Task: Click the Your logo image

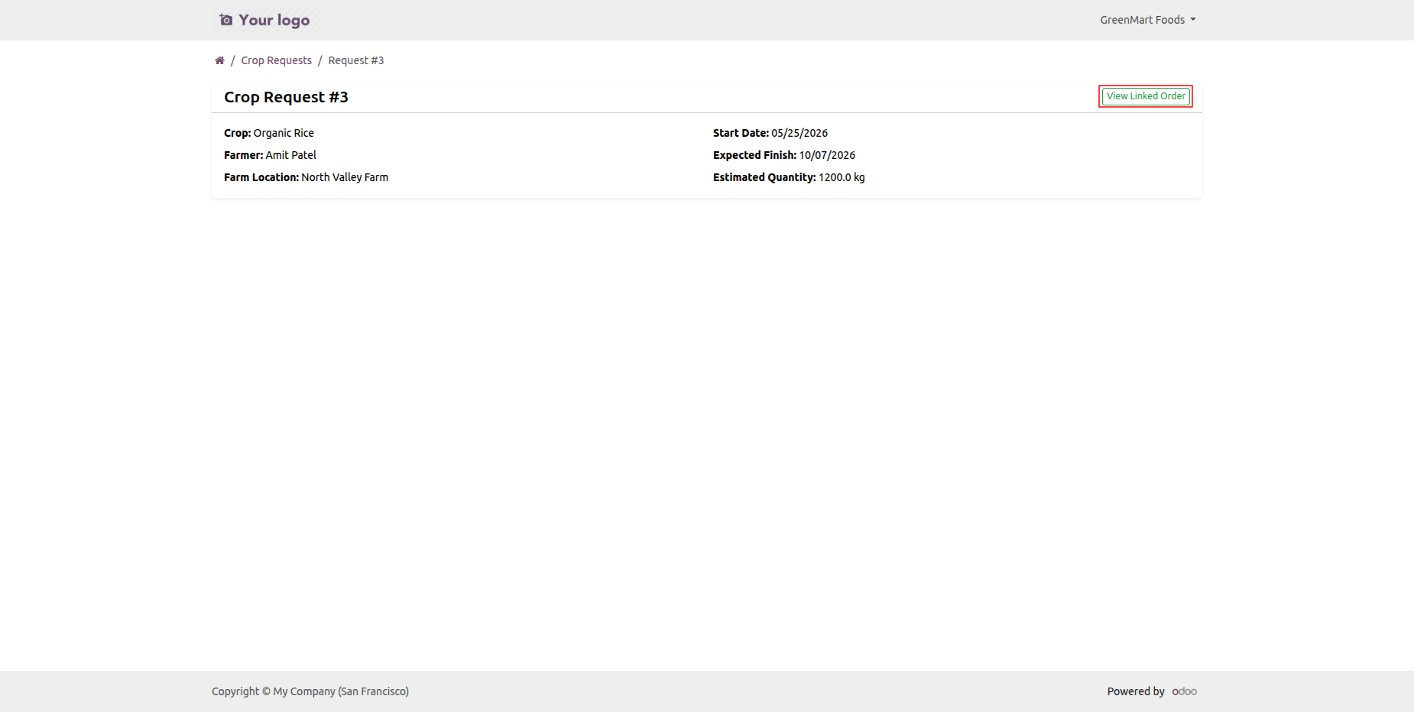Action: (x=264, y=20)
